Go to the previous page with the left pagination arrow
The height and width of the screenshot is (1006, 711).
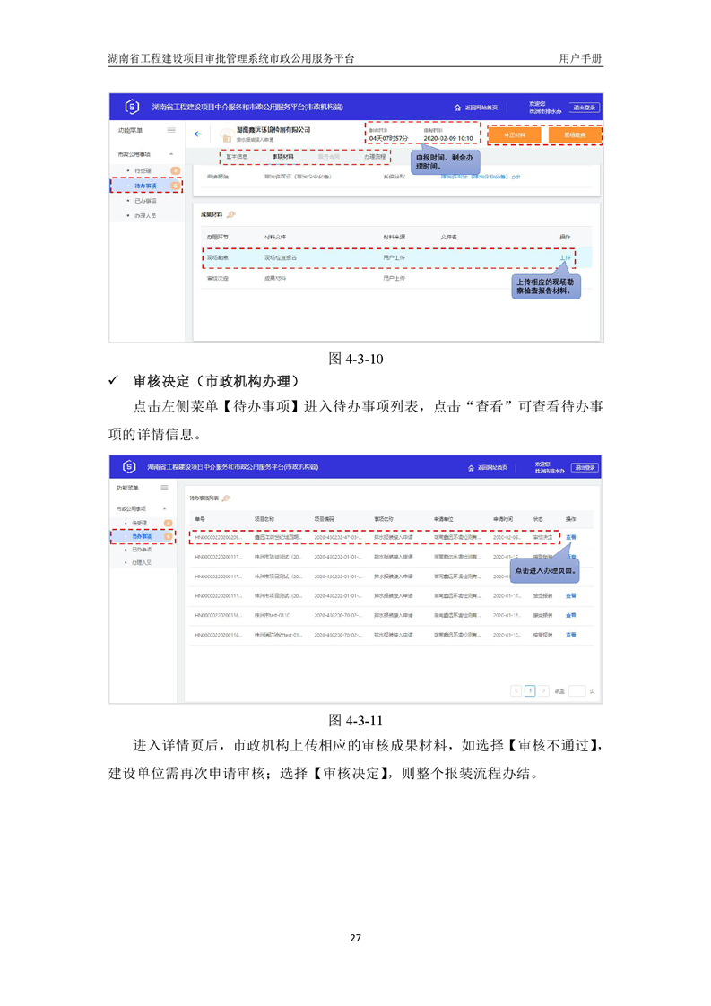point(516,691)
